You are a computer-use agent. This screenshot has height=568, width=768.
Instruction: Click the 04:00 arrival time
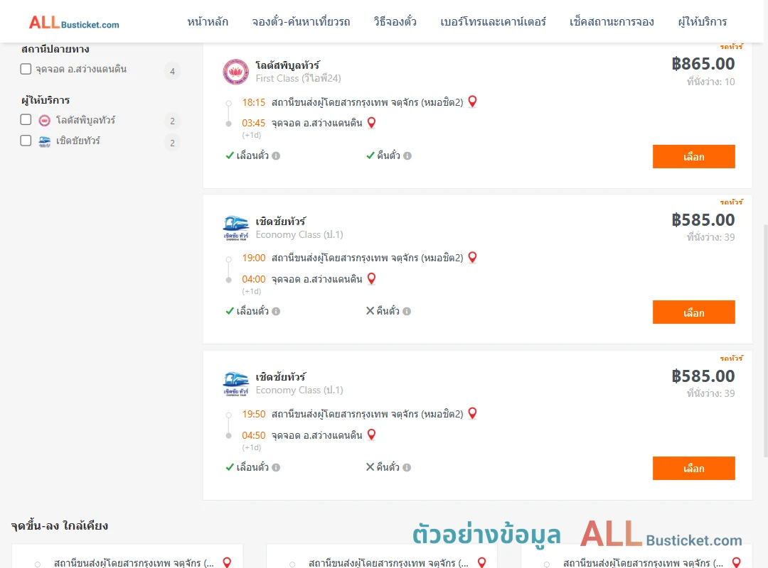click(x=253, y=279)
